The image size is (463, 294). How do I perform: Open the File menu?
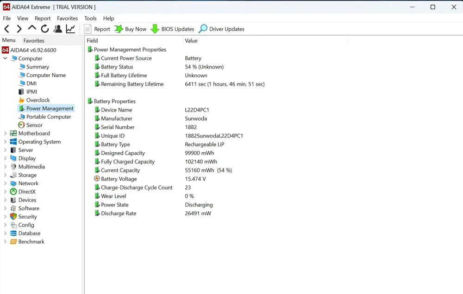pyautogui.click(x=7, y=19)
